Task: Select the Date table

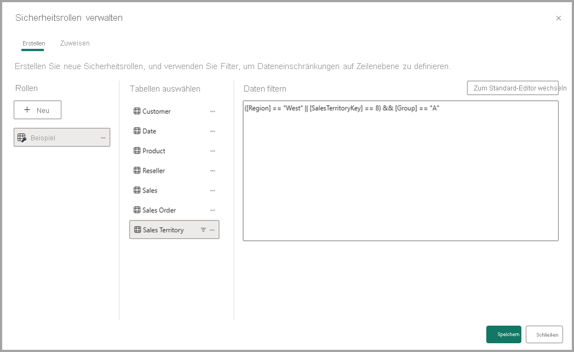Action: (x=174, y=131)
